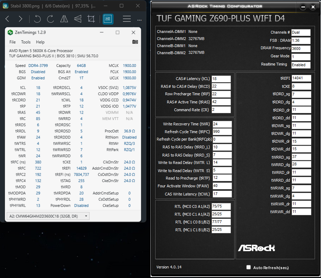Click the Four Activate Window (tFAW) field
321x278 pixels.
222,186
